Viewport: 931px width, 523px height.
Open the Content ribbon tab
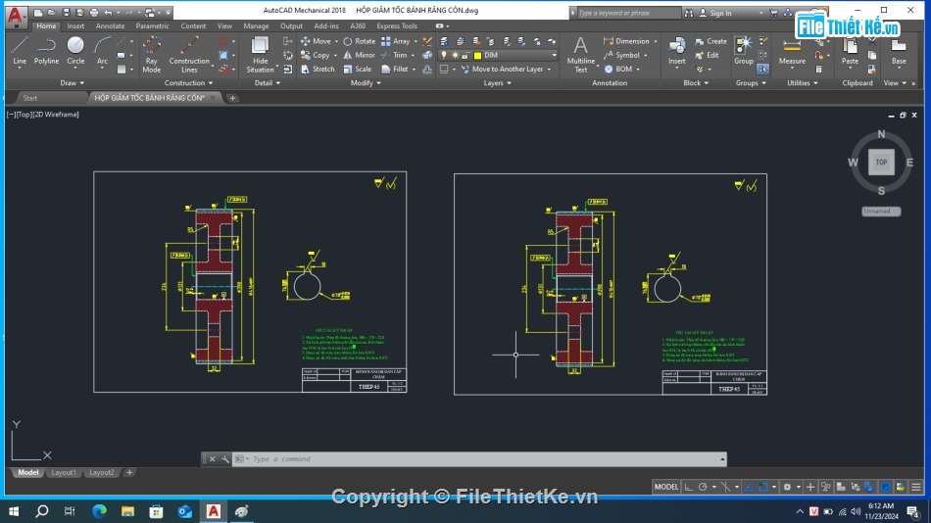(193, 26)
